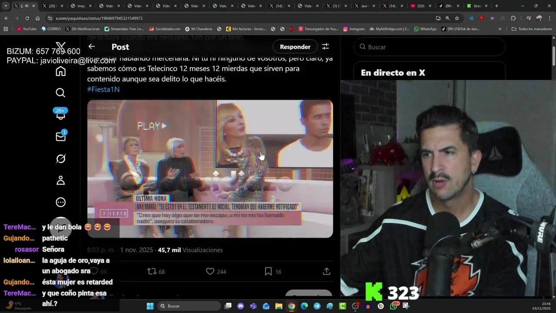This screenshot has width=556, height=313.
Task: Click the Responder button
Action: coord(295,47)
